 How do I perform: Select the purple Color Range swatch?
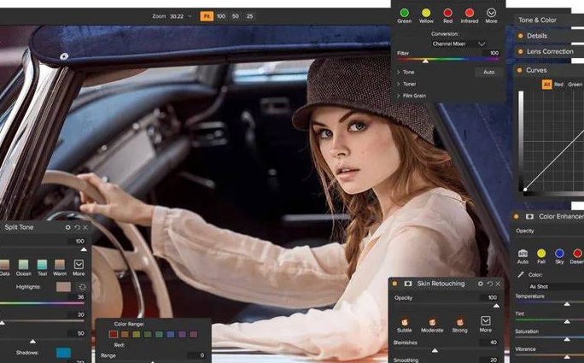182,334
